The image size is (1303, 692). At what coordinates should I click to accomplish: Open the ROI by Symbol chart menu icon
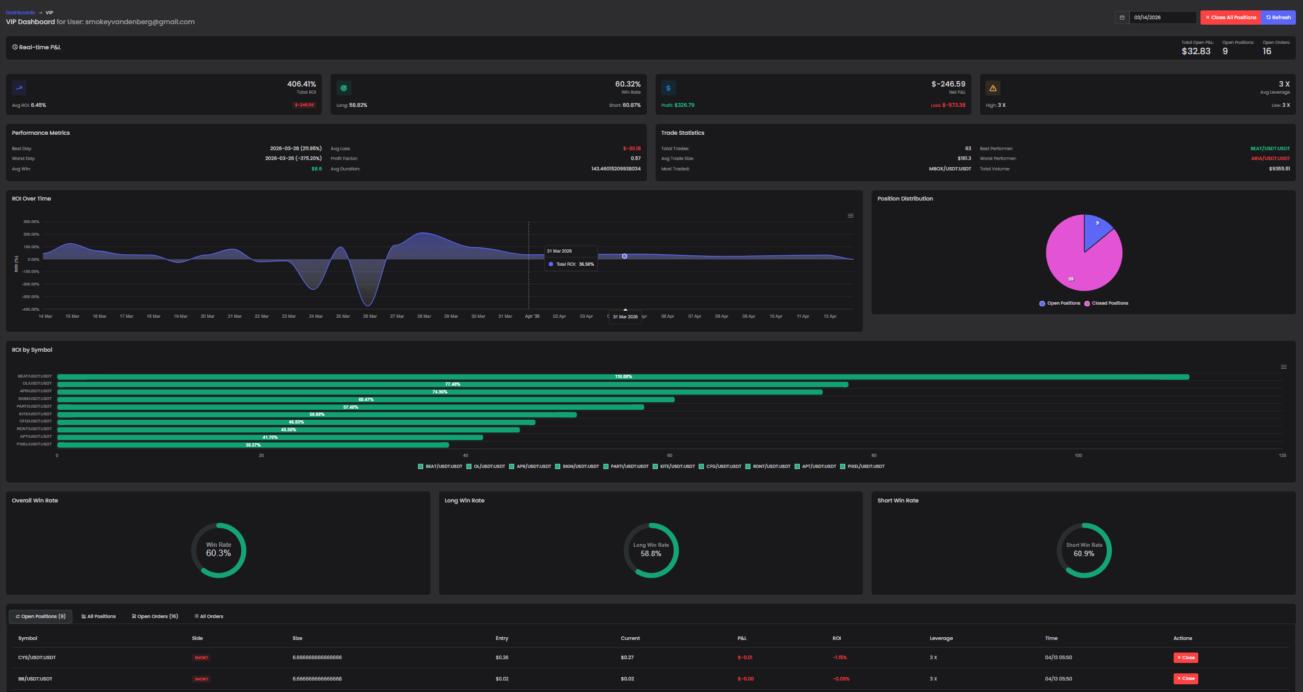pyautogui.click(x=1283, y=367)
